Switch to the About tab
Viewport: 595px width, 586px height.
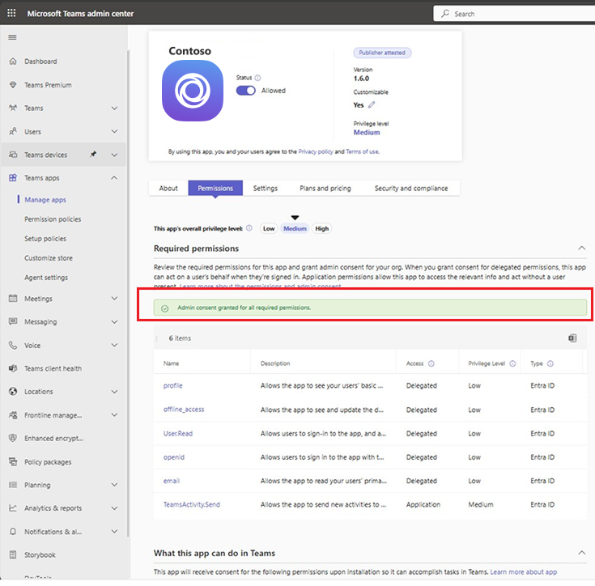click(168, 188)
